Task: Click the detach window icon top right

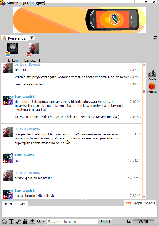Action: click(x=156, y=38)
